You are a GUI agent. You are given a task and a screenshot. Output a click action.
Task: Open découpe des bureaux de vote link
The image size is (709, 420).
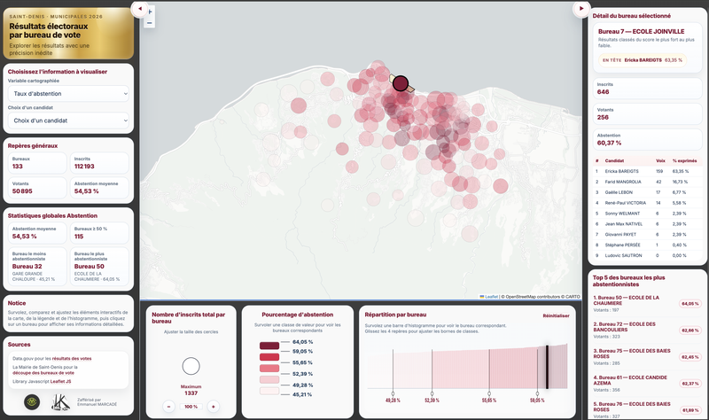[x=67, y=373]
